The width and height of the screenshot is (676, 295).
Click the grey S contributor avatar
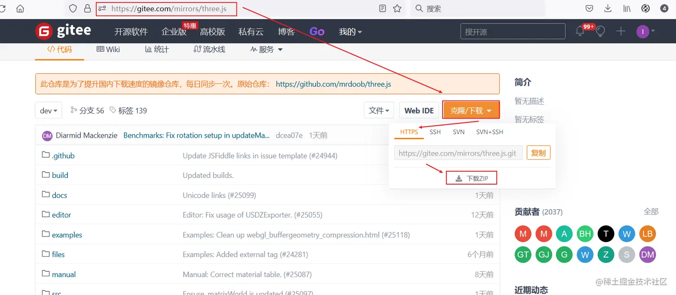(x=627, y=255)
